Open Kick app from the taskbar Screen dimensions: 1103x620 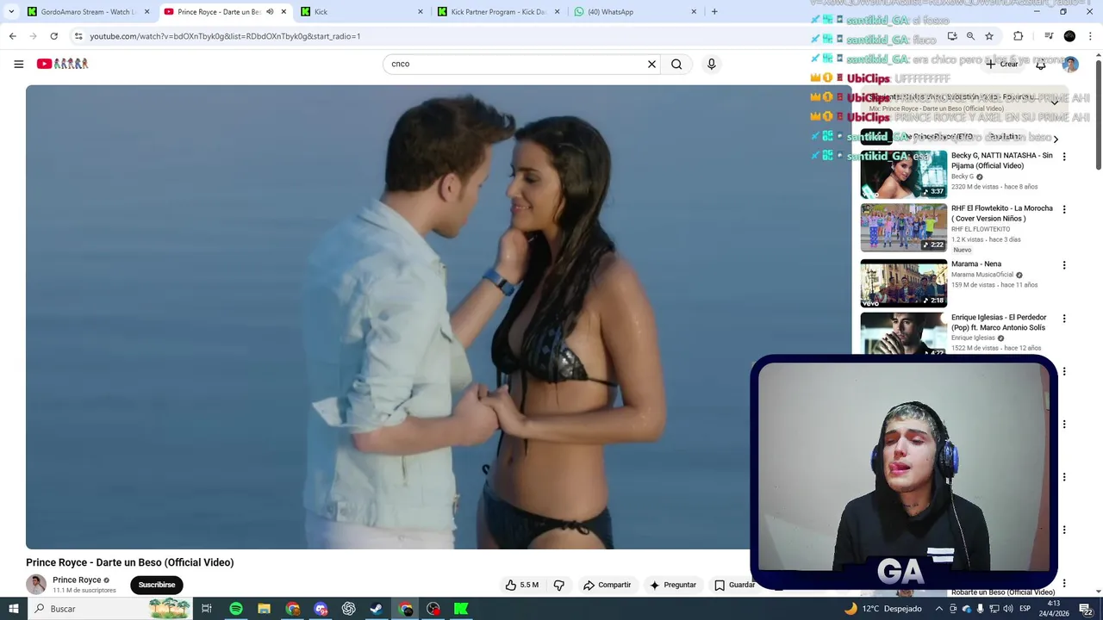pos(461,609)
